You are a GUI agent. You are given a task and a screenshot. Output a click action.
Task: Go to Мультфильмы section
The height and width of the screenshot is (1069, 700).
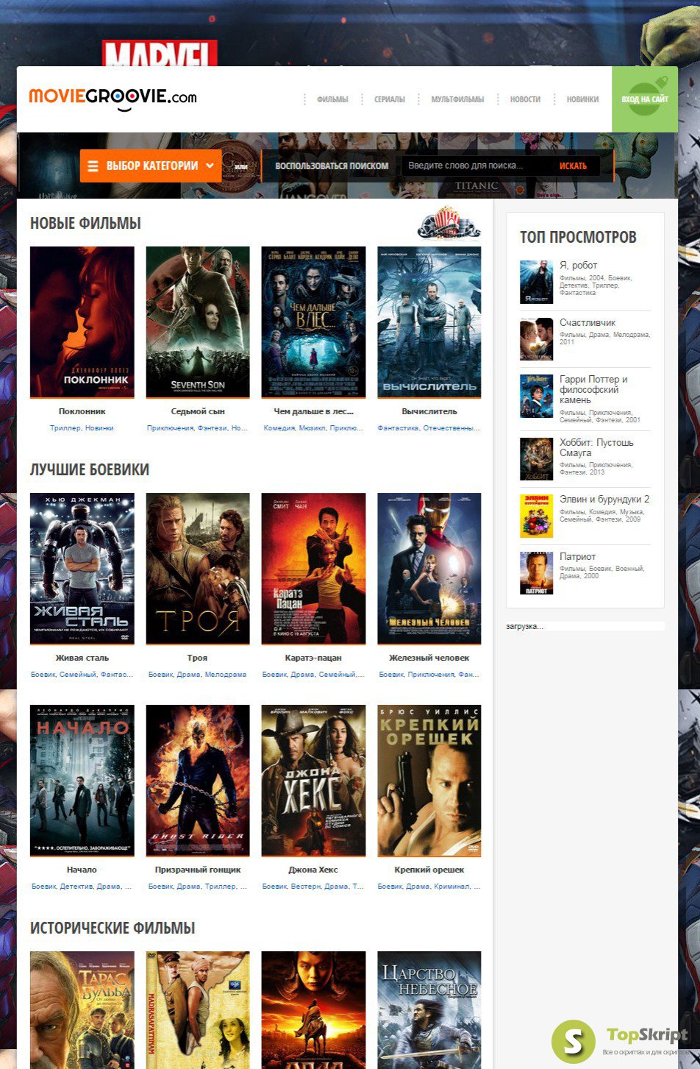[x=457, y=99]
